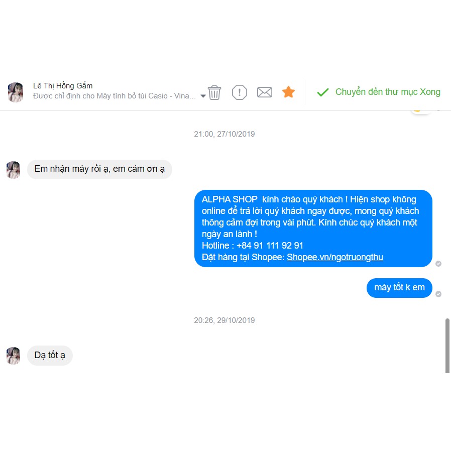Expand the assigned-to dropdown arrow
The width and height of the screenshot is (451, 451).
click(x=203, y=96)
